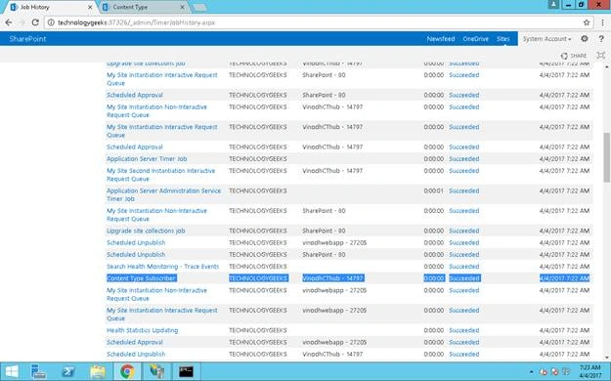Click the Share icon button
The width and height of the screenshot is (611, 381).
pyautogui.click(x=574, y=56)
